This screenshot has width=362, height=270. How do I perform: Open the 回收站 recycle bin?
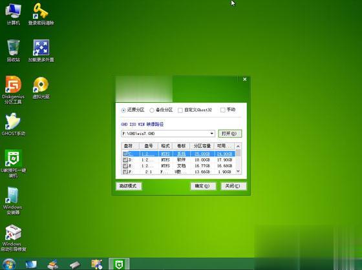[13, 51]
